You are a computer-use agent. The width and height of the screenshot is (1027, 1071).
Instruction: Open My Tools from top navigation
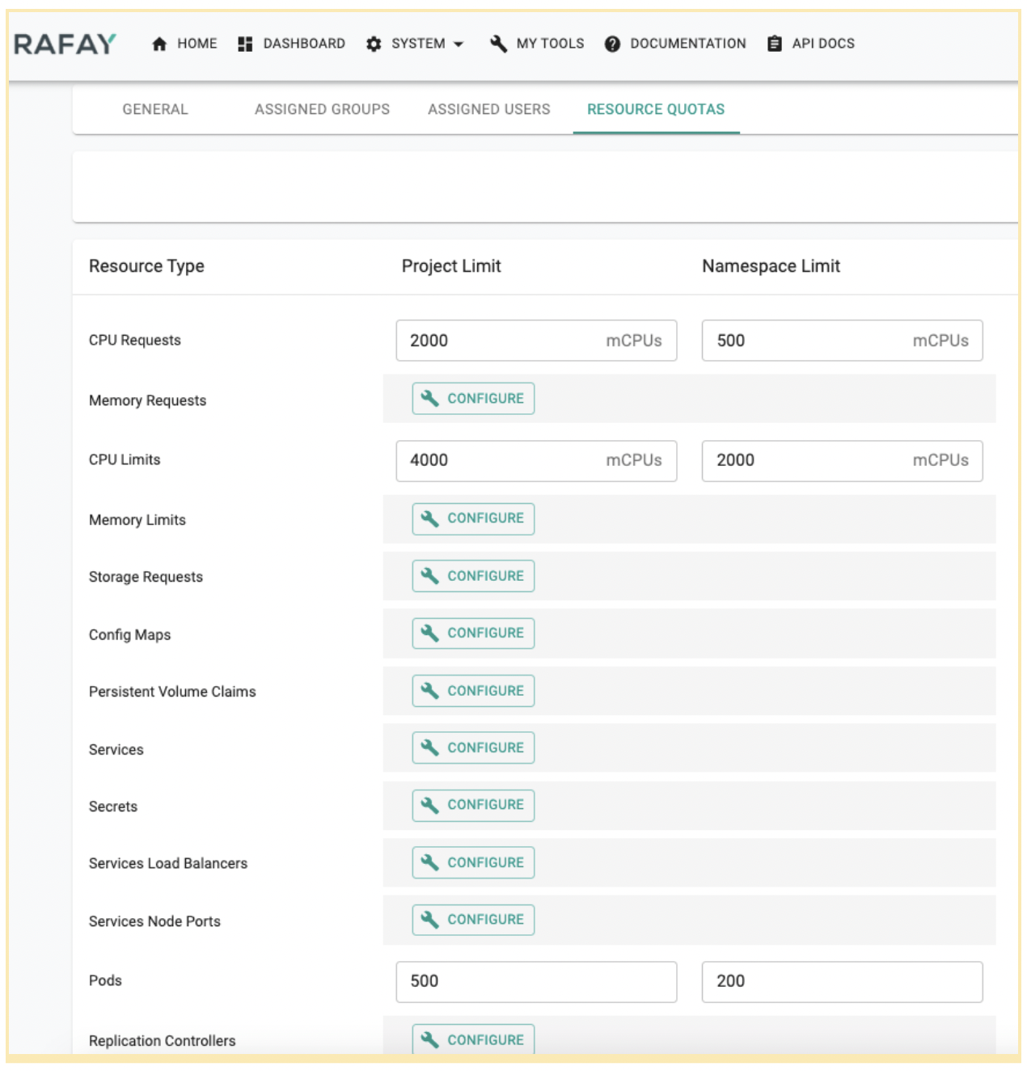pos(537,44)
